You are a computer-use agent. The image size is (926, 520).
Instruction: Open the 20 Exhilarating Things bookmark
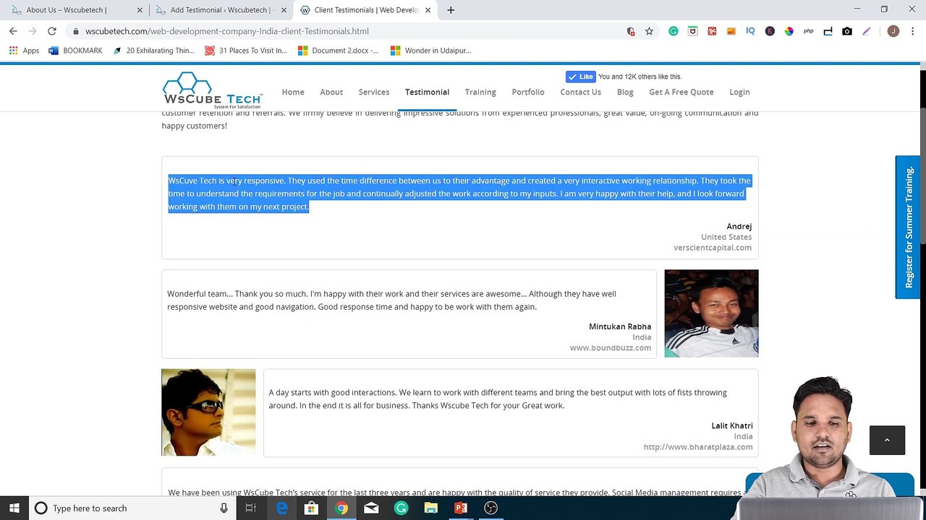(x=153, y=51)
